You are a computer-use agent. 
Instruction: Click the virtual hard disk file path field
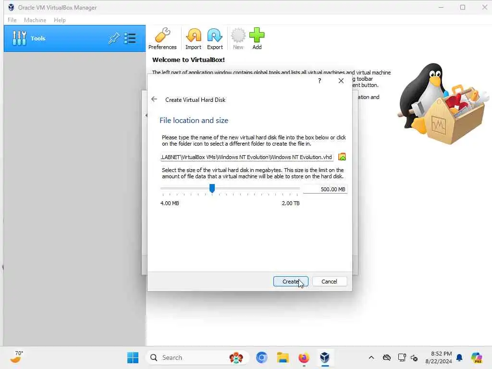pyautogui.click(x=246, y=157)
